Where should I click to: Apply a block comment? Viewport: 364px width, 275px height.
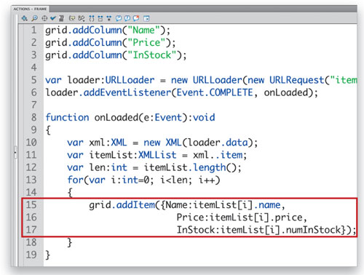pyautogui.click(x=119, y=18)
